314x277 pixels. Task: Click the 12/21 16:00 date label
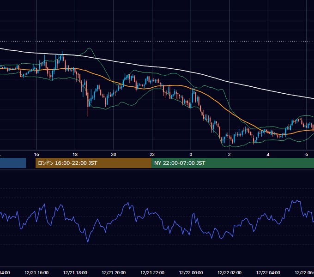point(36,272)
